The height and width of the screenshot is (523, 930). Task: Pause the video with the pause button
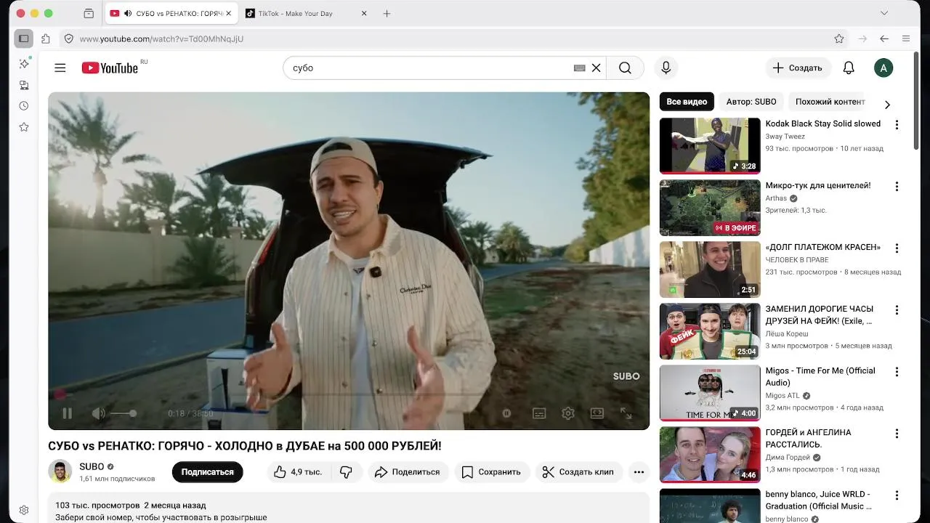pyautogui.click(x=67, y=413)
